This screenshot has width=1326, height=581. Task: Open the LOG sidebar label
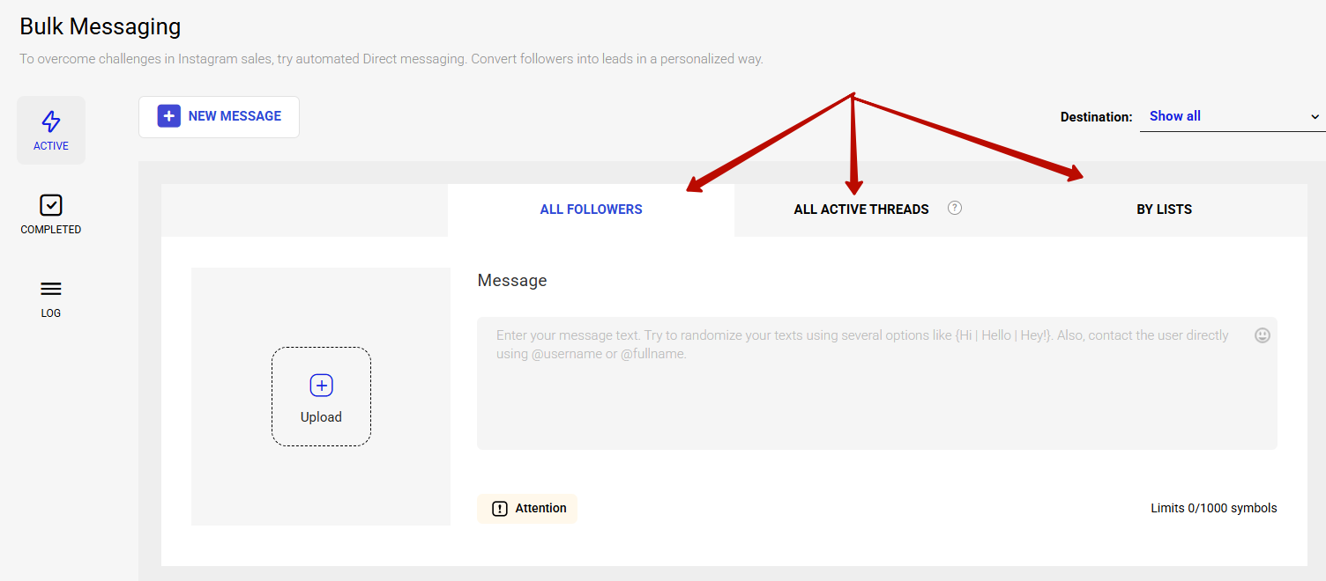point(51,313)
